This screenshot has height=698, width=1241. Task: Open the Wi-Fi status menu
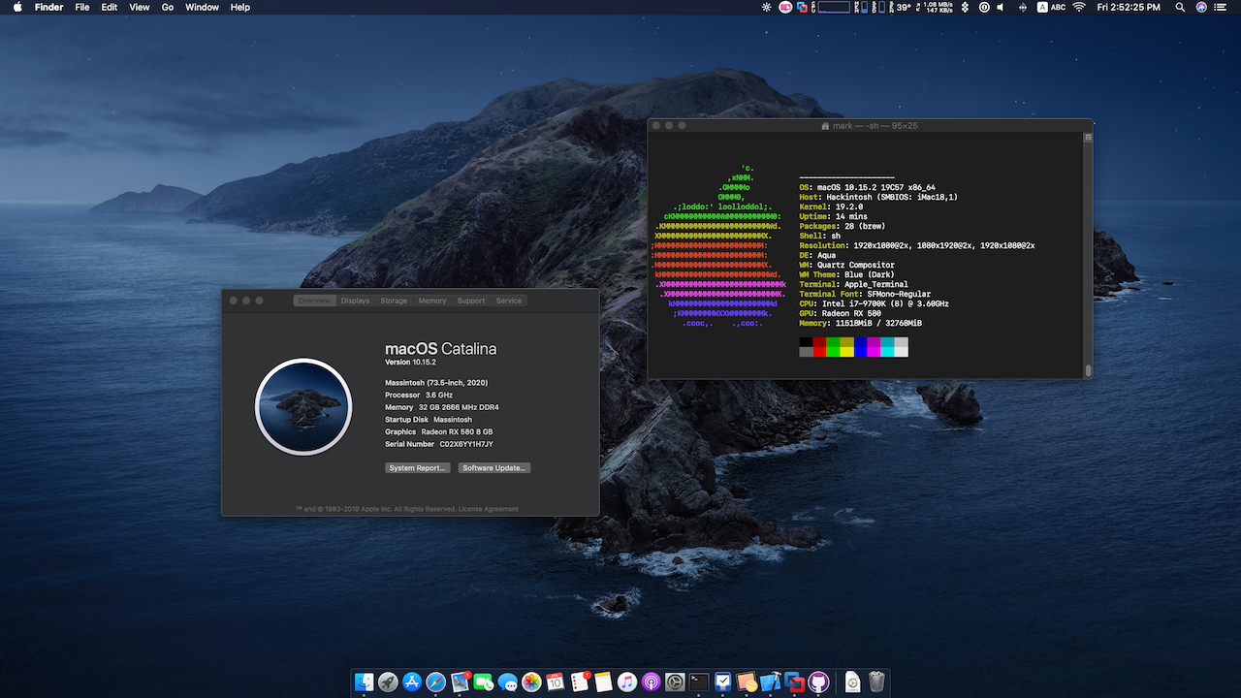point(1079,7)
